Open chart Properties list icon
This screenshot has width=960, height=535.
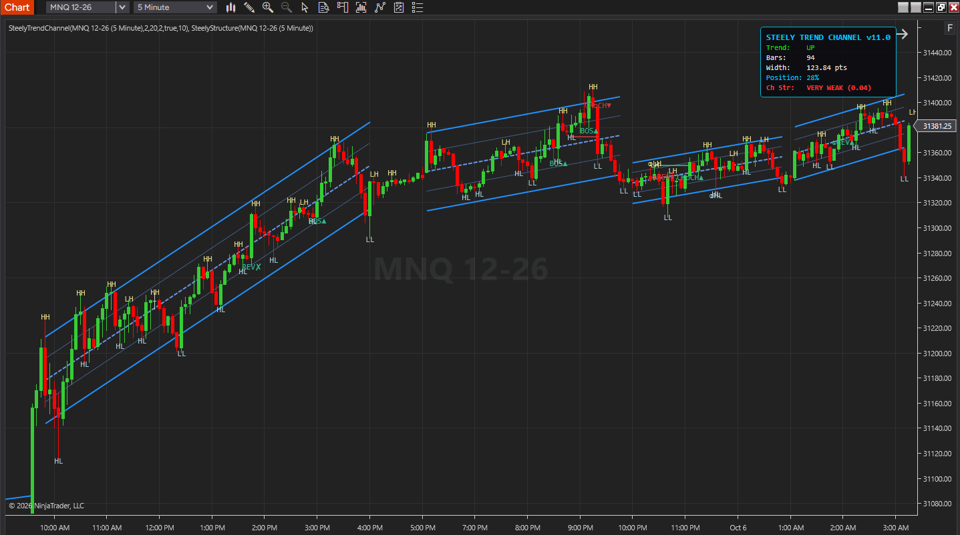pyautogui.click(x=418, y=7)
